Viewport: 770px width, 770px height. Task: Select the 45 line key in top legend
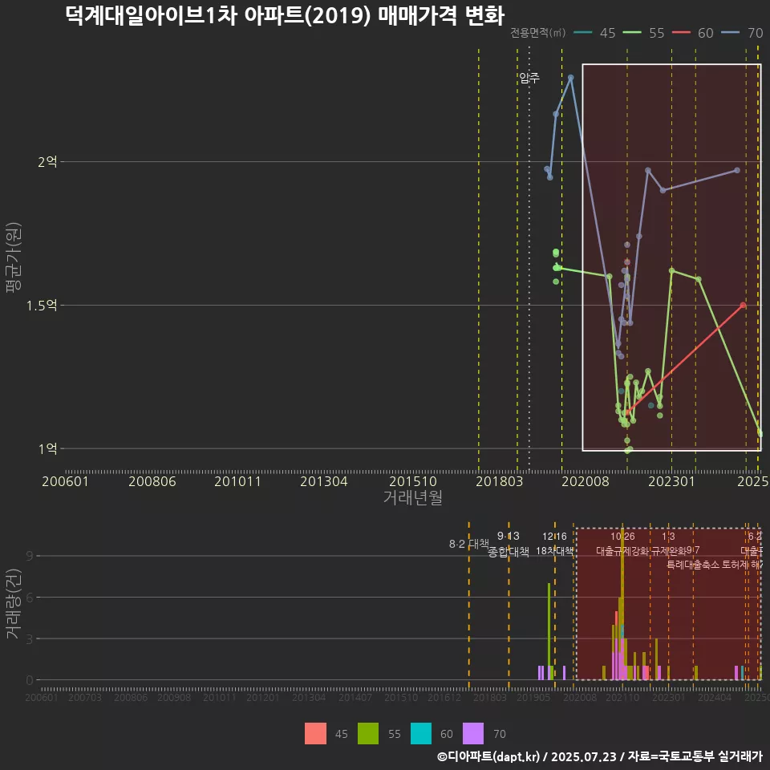pyautogui.click(x=582, y=33)
